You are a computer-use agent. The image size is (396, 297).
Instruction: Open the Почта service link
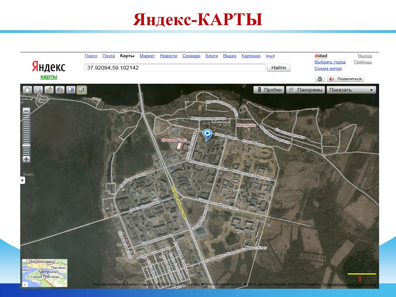click(108, 56)
